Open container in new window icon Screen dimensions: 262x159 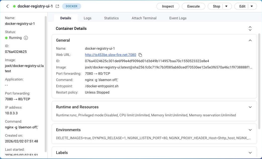tap(57, 6)
